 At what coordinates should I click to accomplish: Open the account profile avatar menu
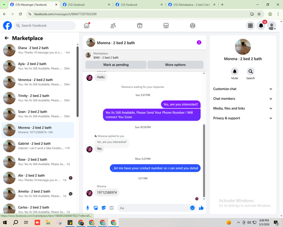(x=272, y=25)
